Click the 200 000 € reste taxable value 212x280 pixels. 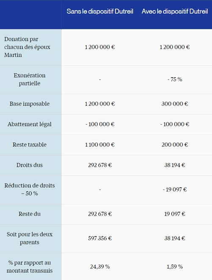[175, 144]
